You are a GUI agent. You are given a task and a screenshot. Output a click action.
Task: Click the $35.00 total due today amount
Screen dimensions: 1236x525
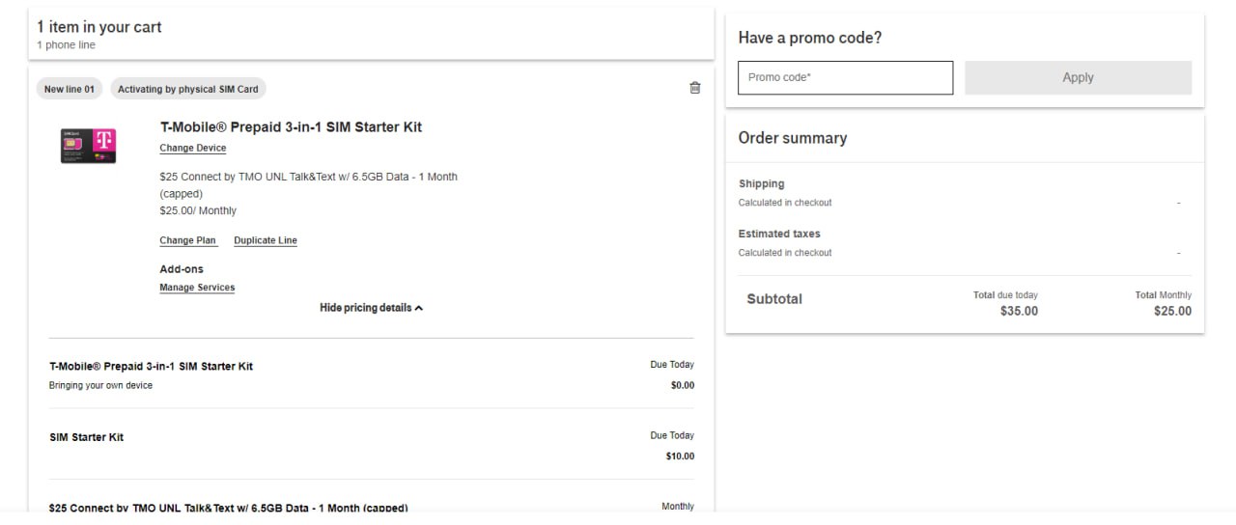(1019, 311)
